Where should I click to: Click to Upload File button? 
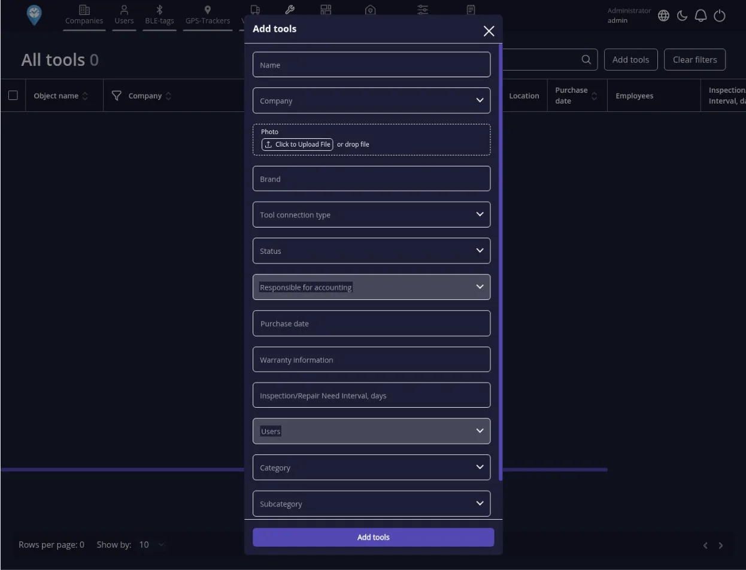(297, 144)
